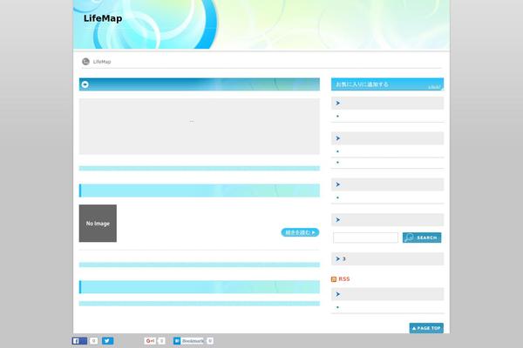Click the sidebar heading labeled 3
The width and height of the screenshot is (523, 348).
(387, 258)
